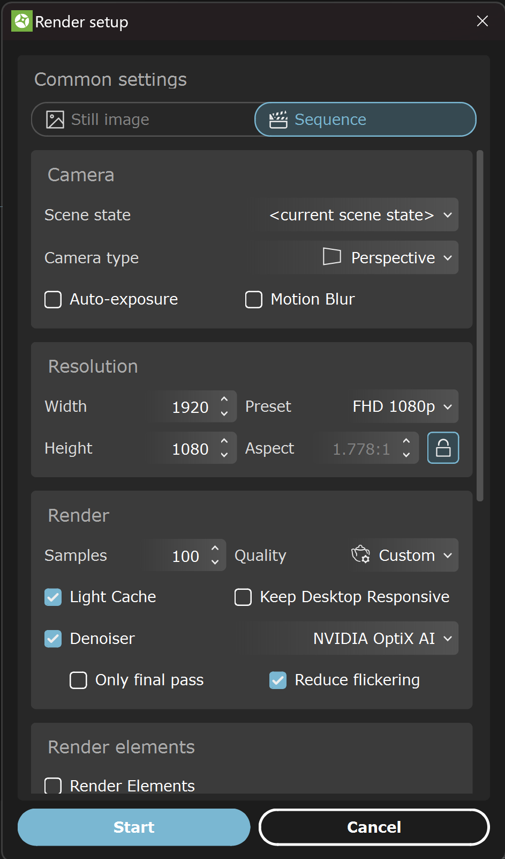Enable the Auto-exposure checkbox

53,299
